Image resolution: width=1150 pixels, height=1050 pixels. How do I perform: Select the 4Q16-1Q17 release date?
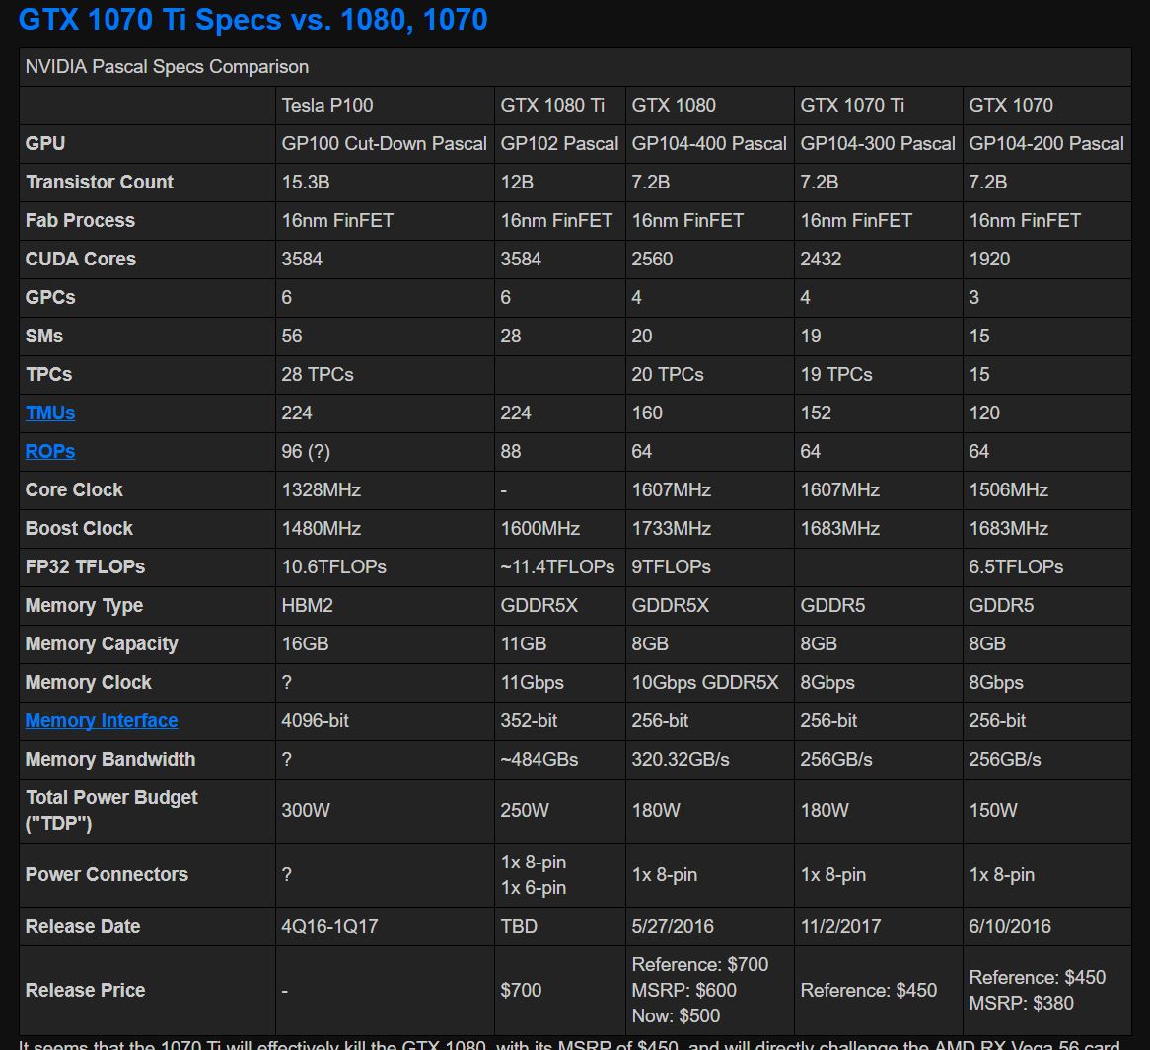click(329, 926)
